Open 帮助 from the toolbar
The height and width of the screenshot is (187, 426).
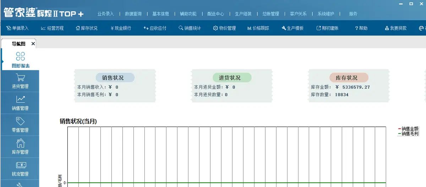[x=361, y=28]
